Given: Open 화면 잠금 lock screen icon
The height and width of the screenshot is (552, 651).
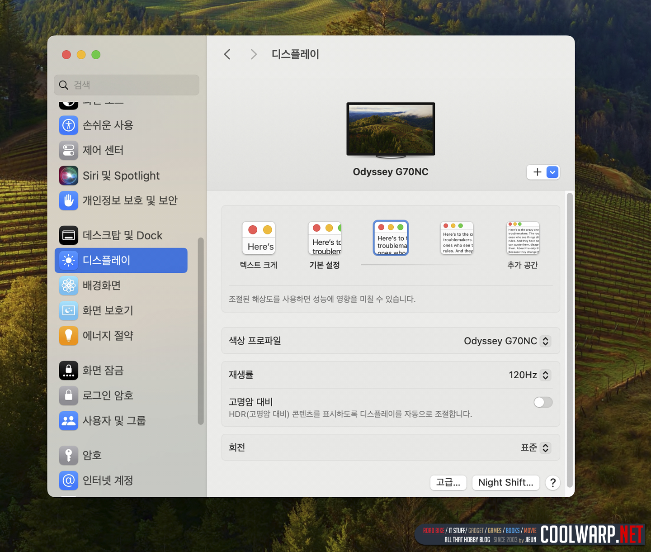Looking at the screenshot, I should coord(69,371).
